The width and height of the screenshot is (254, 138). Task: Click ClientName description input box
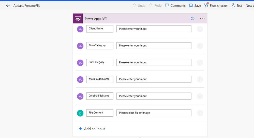click(x=154, y=29)
